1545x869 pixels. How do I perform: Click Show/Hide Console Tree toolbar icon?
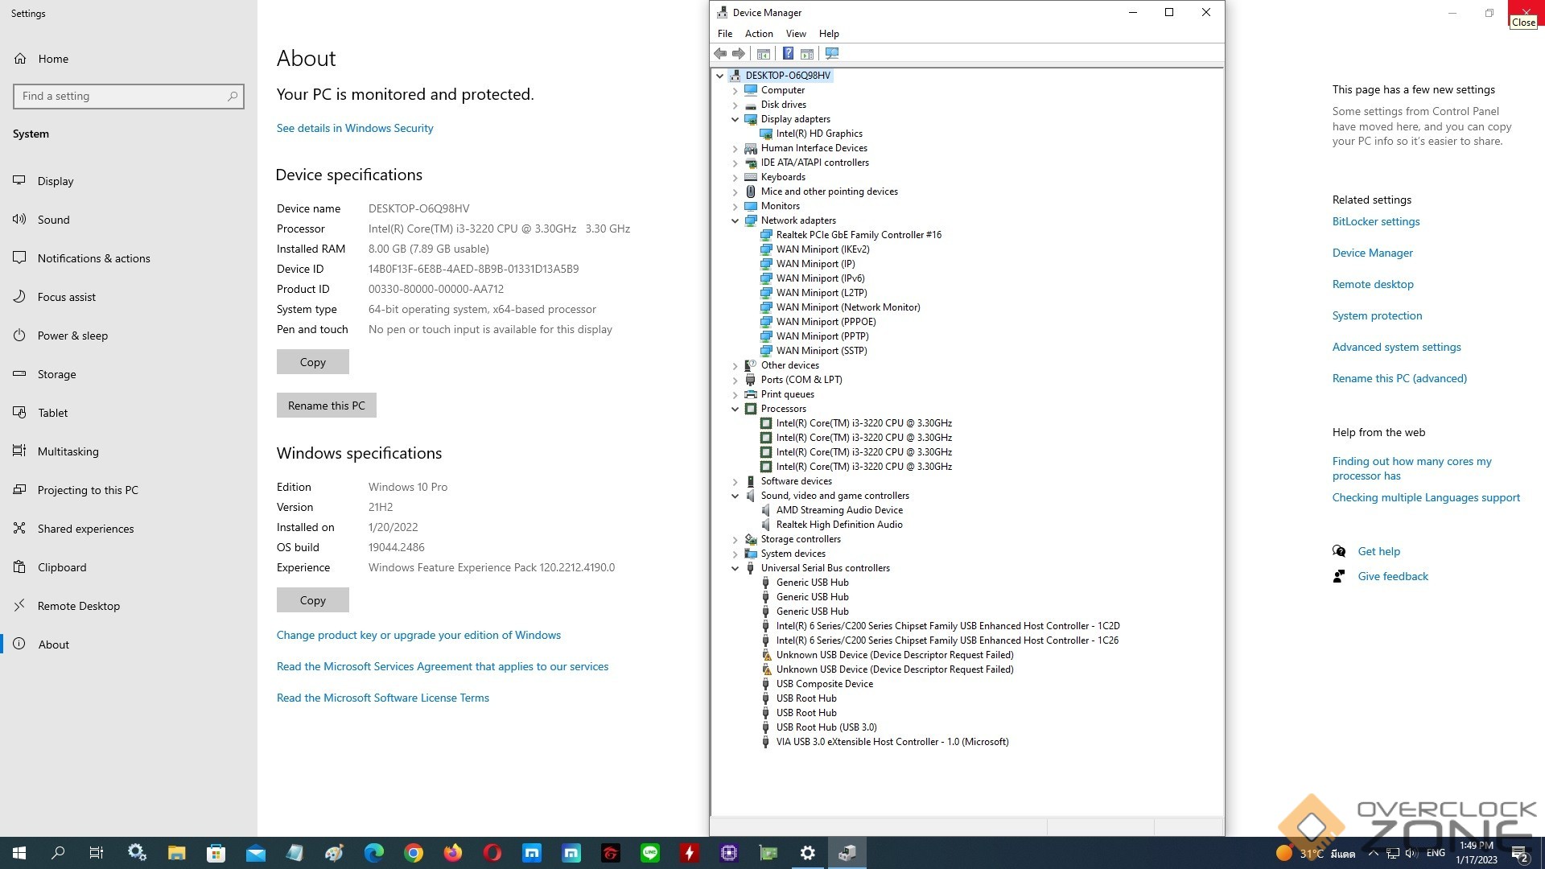click(763, 53)
